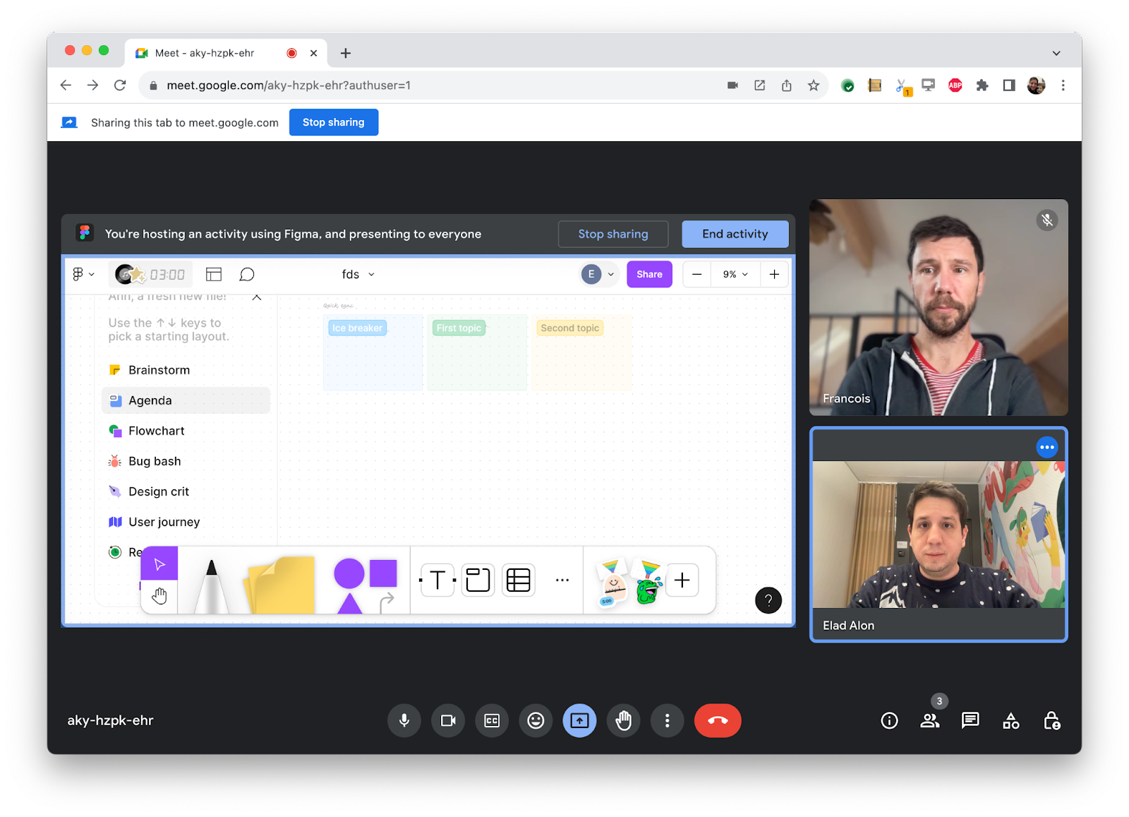Select the Flowchart template in the sidebar
This screenshot has width=1129, height=817.
click(156, 431)
